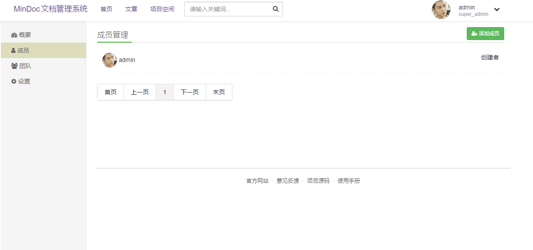
Task: Click the add-user icon in 添加成员 button
Action: [474, 34]
